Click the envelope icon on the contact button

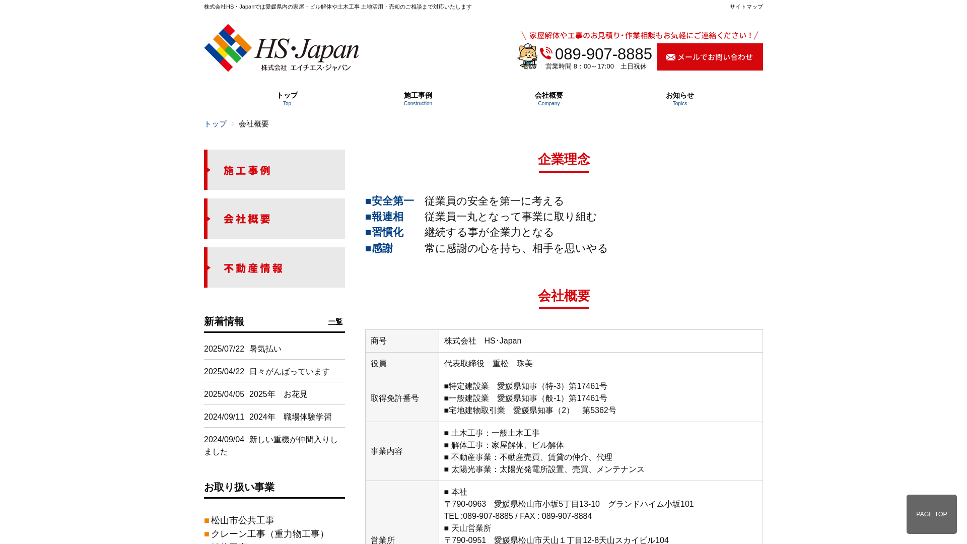[670, 57]
